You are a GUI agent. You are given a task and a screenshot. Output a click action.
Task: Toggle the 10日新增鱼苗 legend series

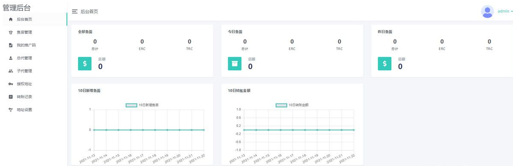[x=144, y=105]
